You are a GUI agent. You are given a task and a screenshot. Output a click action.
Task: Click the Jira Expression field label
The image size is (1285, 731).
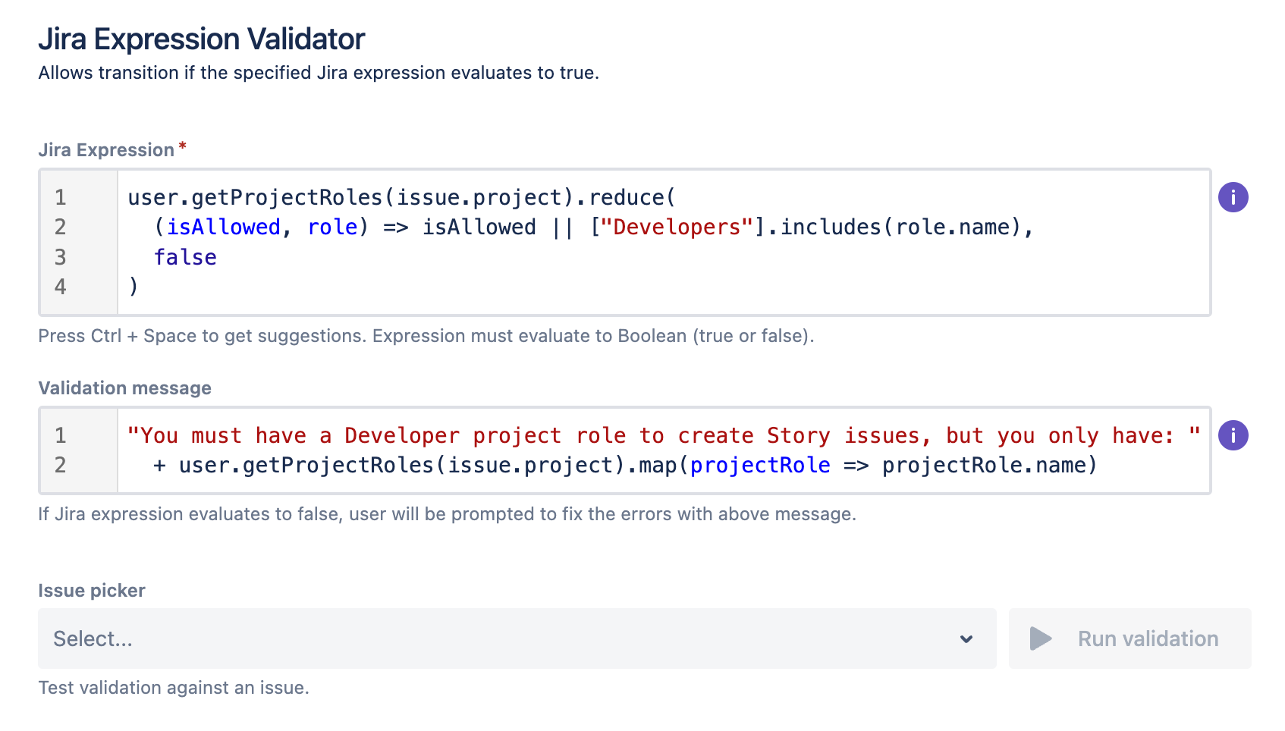pyautogui.click(x=106, y=150)
